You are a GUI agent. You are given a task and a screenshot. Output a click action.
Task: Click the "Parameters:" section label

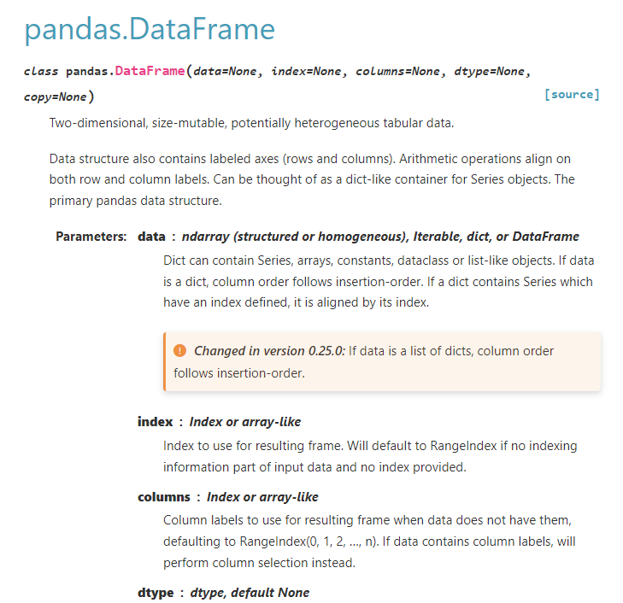pos(91,237)
